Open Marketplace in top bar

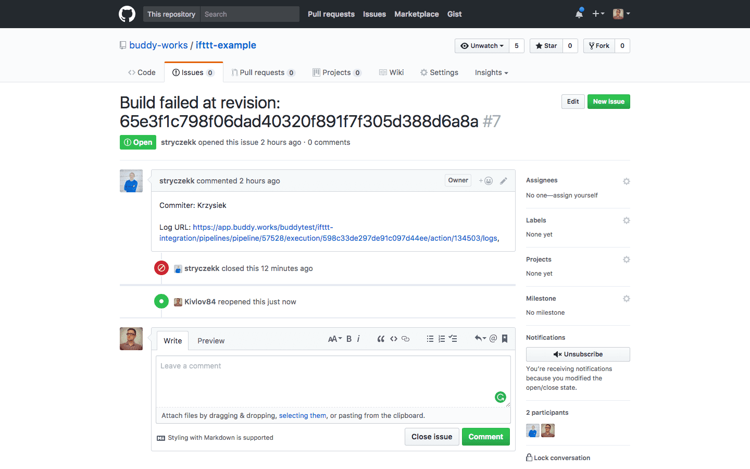click(417, 14)
